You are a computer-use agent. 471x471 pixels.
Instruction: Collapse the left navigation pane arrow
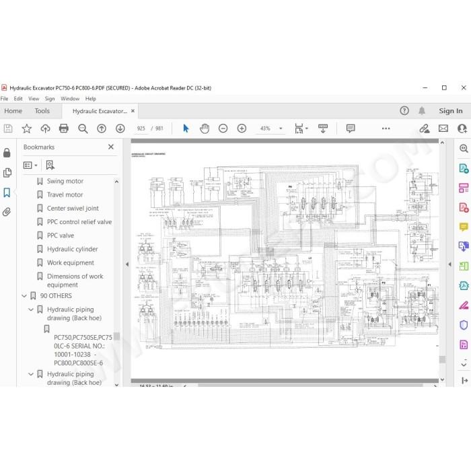[x=127, y=264]
